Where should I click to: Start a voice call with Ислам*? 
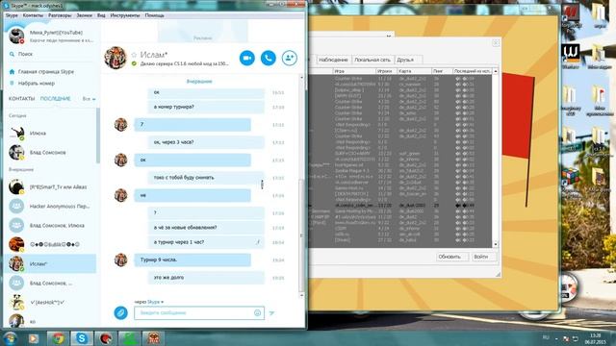coord(269,58)
